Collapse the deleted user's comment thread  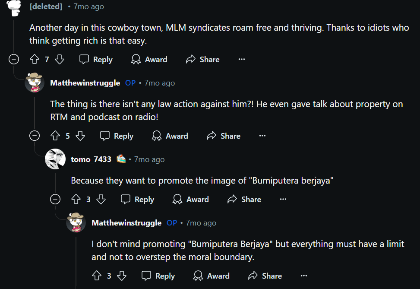click(x=14, y=60)
